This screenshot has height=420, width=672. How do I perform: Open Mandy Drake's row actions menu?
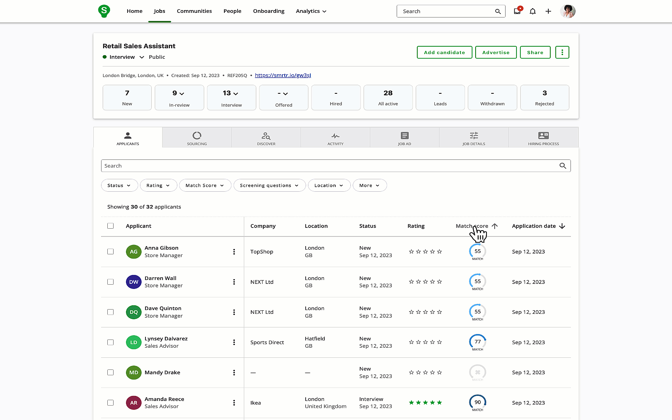(234, 373)
